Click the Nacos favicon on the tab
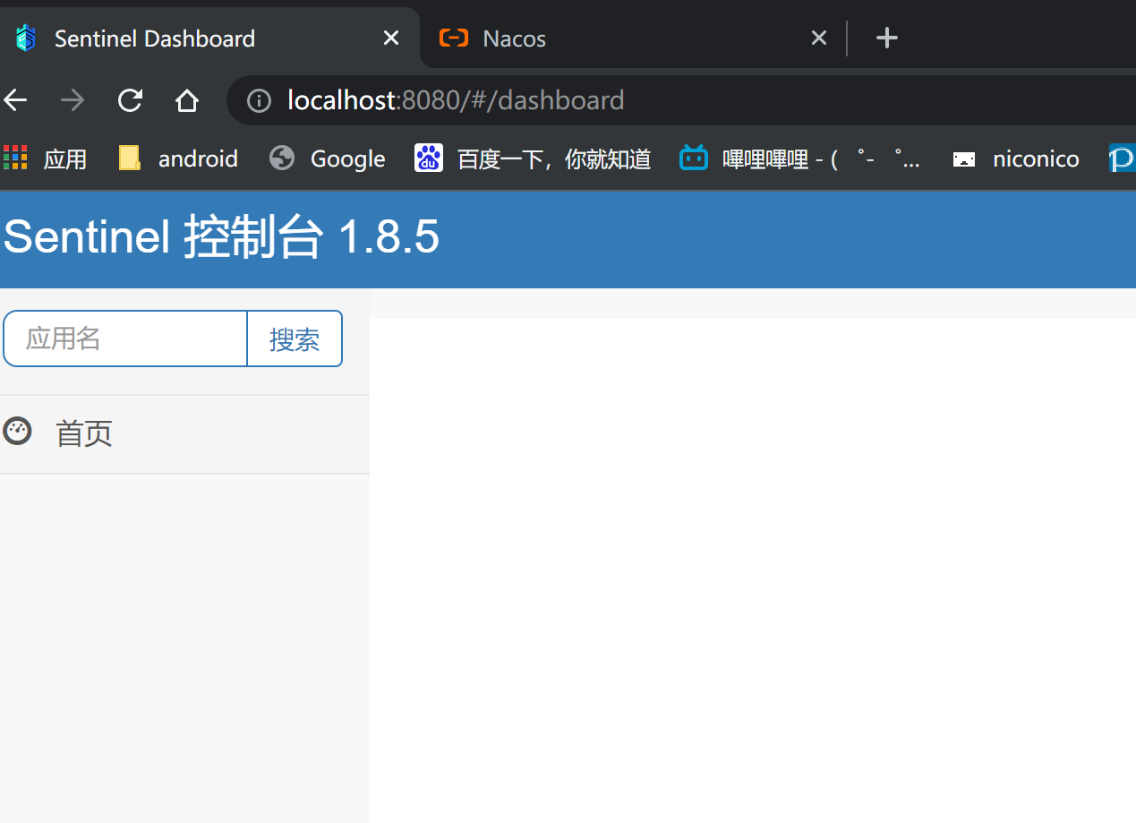 click(454, 39)
